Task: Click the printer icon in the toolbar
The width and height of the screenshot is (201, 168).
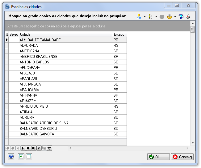Action: tap(188, 17)
